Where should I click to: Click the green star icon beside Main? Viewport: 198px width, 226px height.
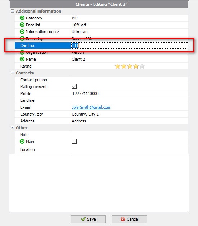(x=22, y=142)
